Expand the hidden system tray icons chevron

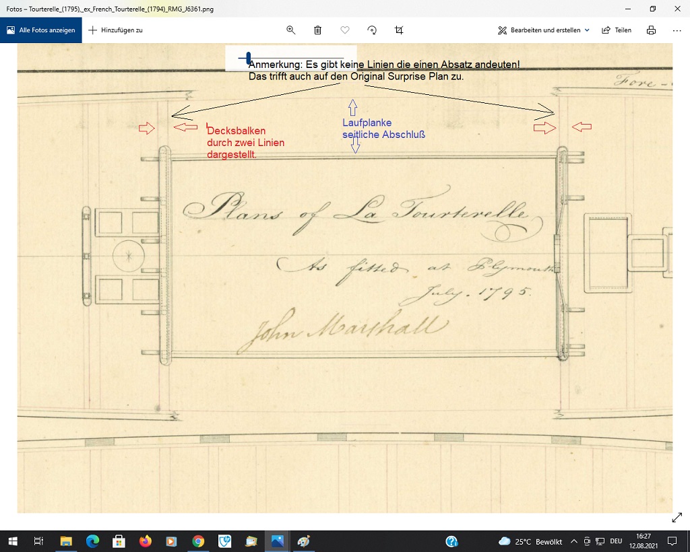click(x=573, y=541)
